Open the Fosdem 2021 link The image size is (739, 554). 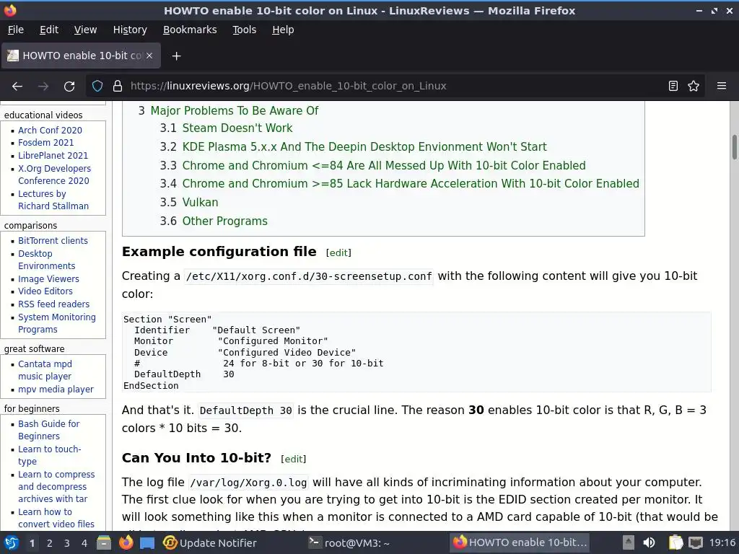[45, 142]
